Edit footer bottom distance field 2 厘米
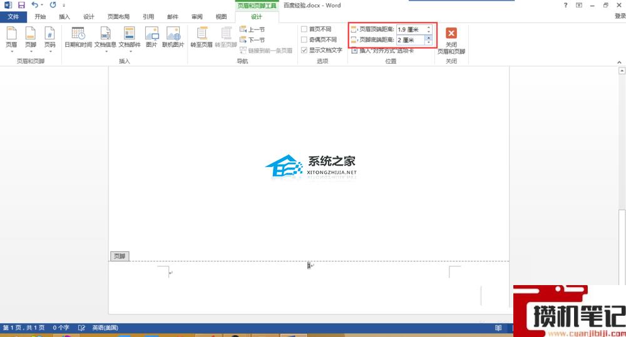The height and width of the screenshot is (337, 626). (411, 40)
